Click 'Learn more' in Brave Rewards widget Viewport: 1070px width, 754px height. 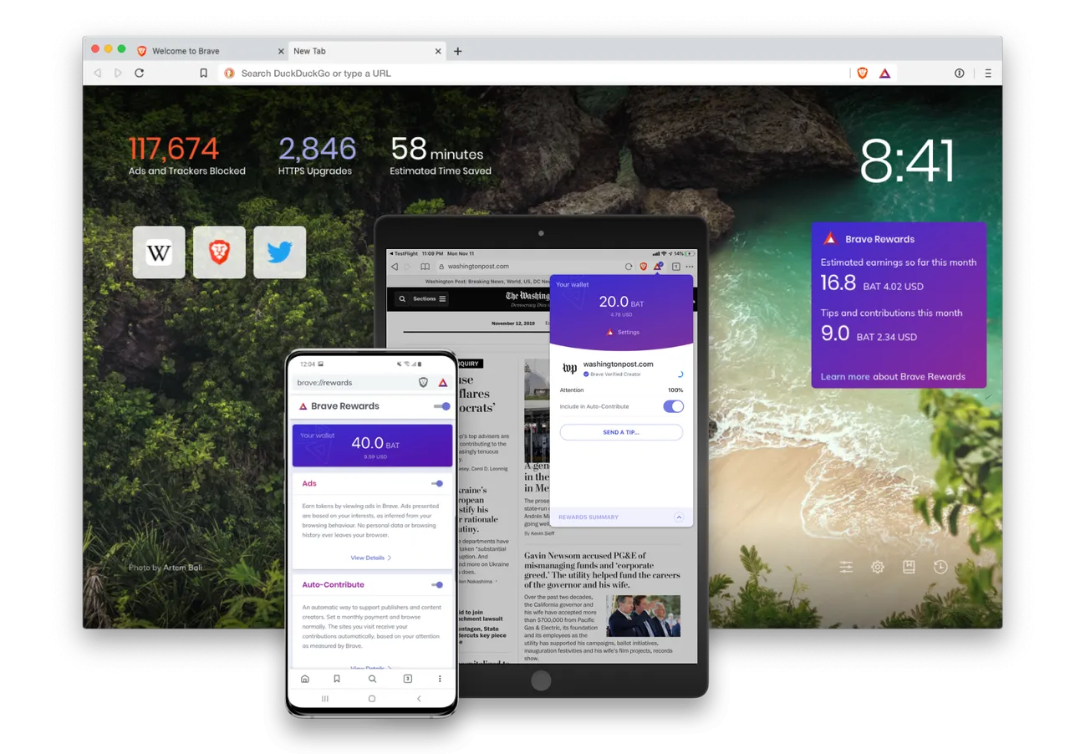click(x=845, y=376)
